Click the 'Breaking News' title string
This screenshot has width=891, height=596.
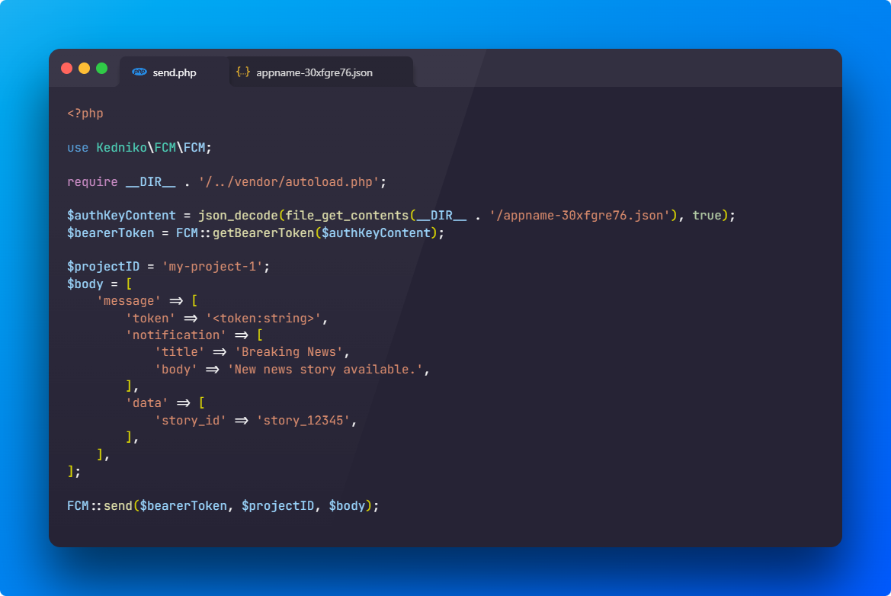coord(291,352)
